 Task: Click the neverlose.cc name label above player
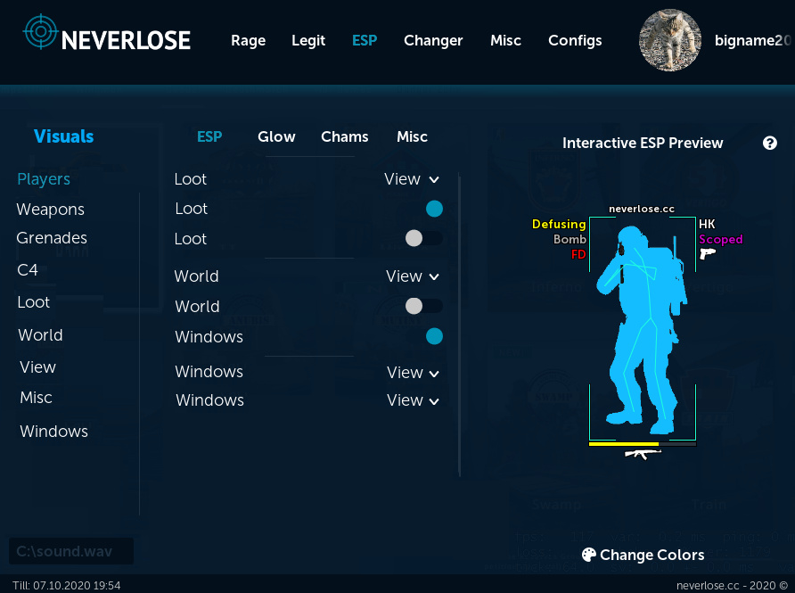[642, 209]
